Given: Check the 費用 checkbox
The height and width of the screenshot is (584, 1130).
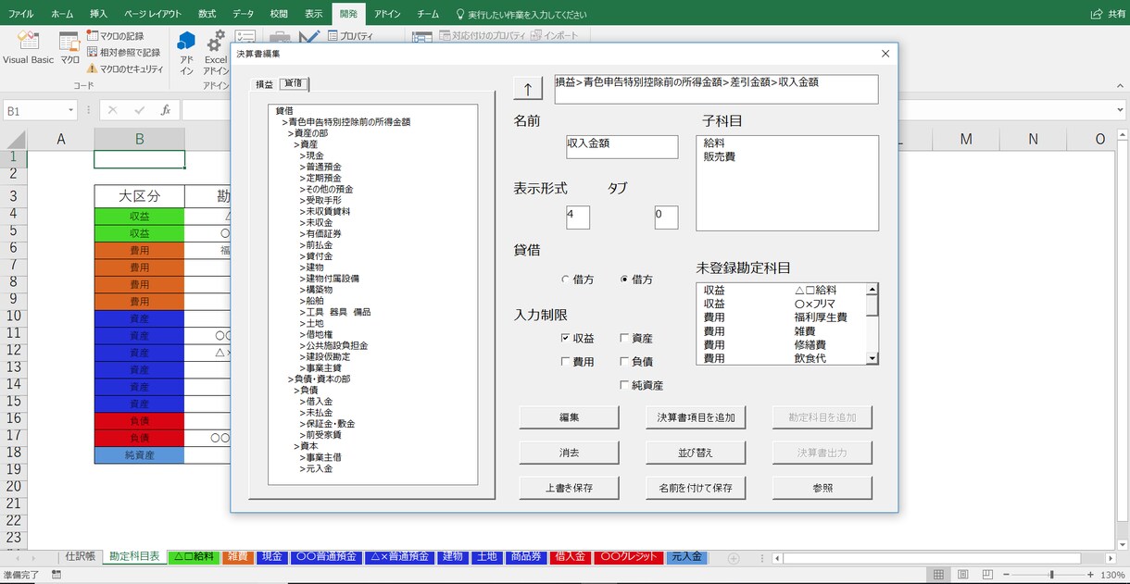Looking at the screenshot, I should pos(566,362).
